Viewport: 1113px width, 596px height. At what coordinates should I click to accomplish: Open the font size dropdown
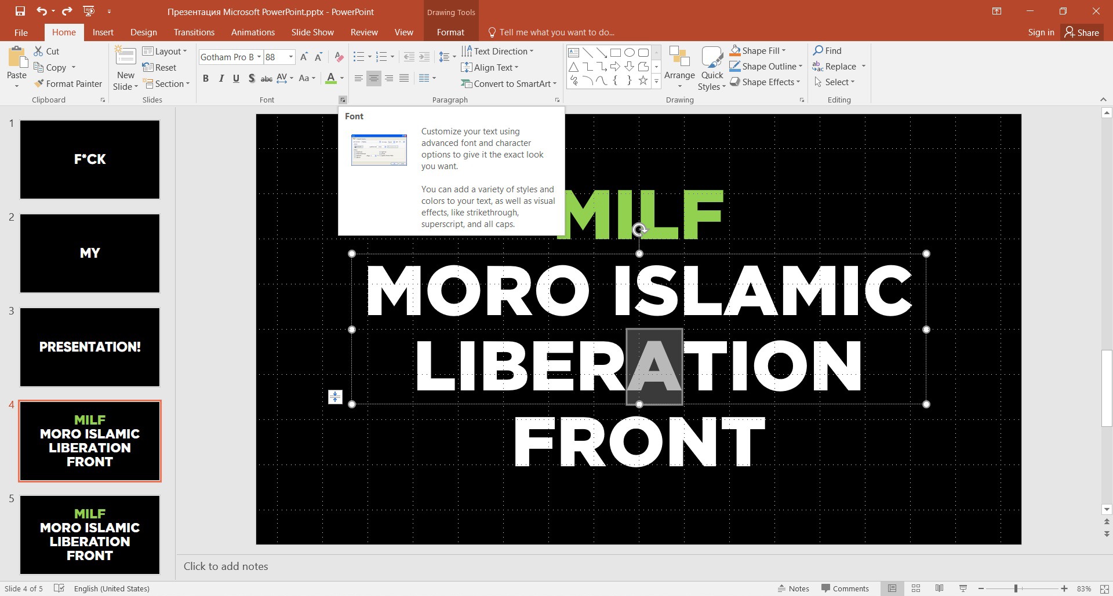291,57
